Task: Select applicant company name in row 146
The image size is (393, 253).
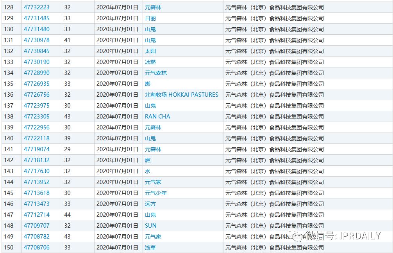Action: [x=275, y=204]
